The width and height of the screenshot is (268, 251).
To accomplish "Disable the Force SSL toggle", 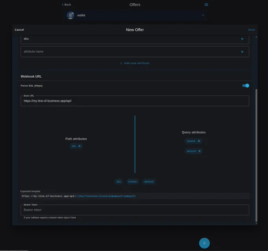I will pyautogui.click(x=246, y=86).
